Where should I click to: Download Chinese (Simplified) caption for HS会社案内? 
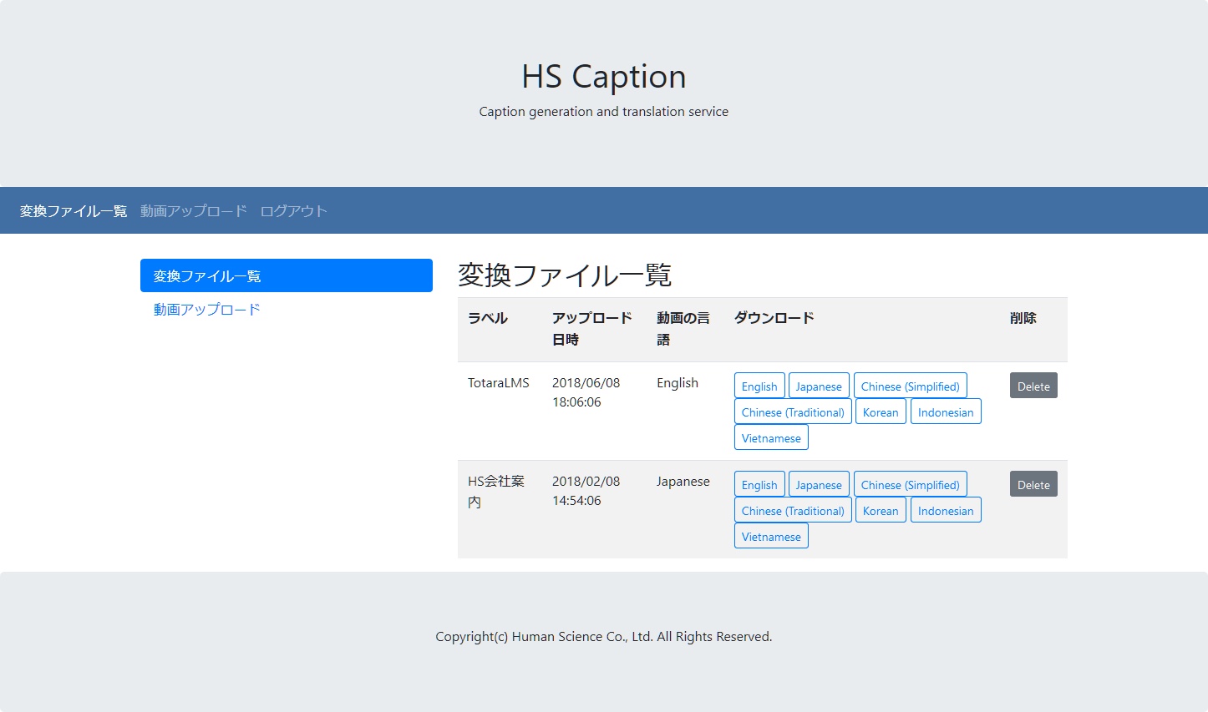tap(911, 484)
